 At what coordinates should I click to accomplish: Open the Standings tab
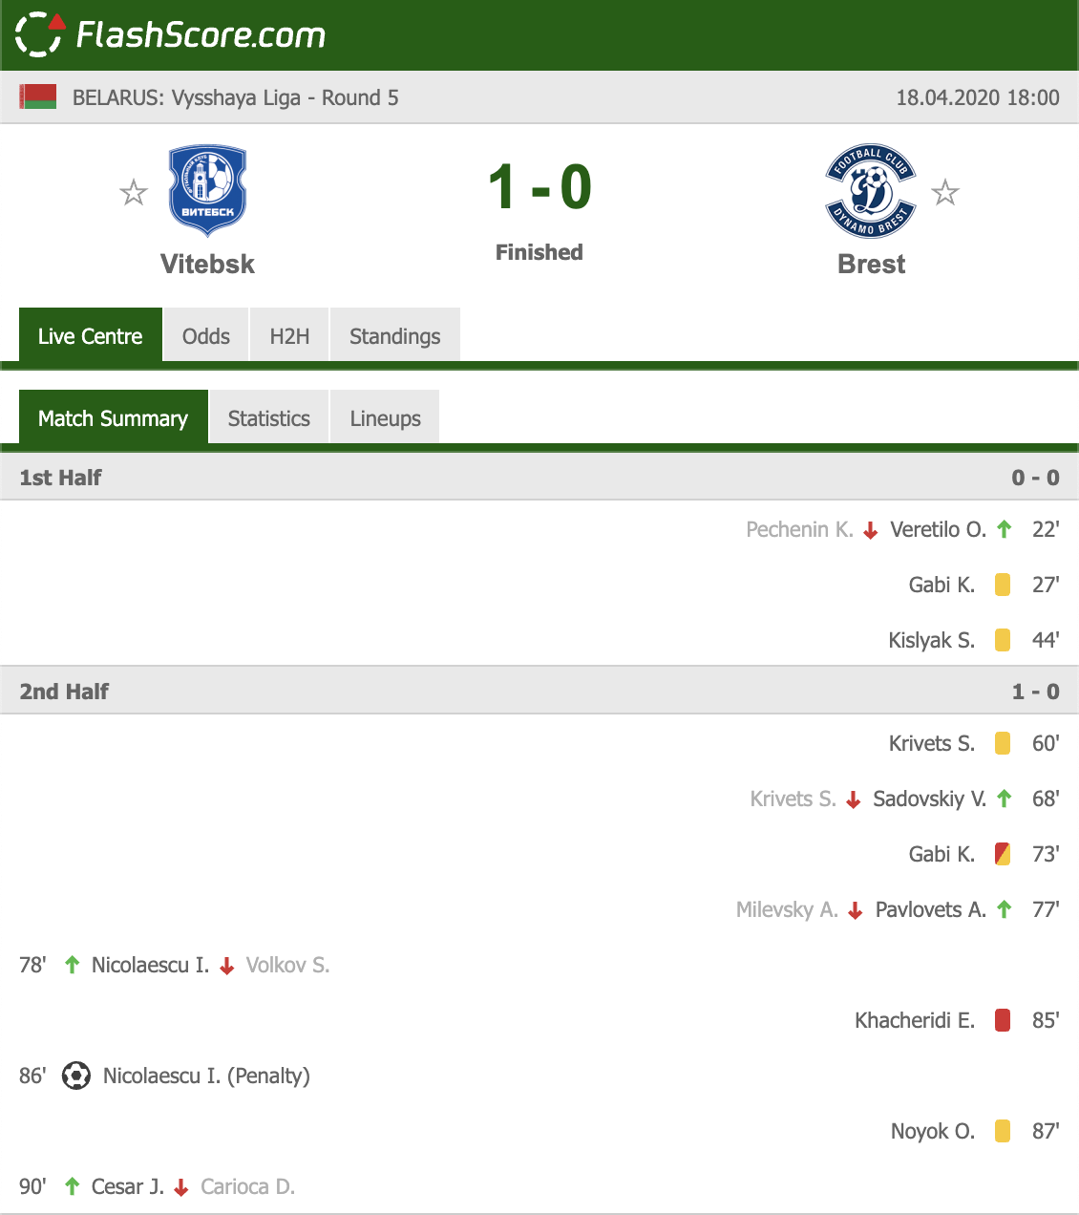point(395,335)
